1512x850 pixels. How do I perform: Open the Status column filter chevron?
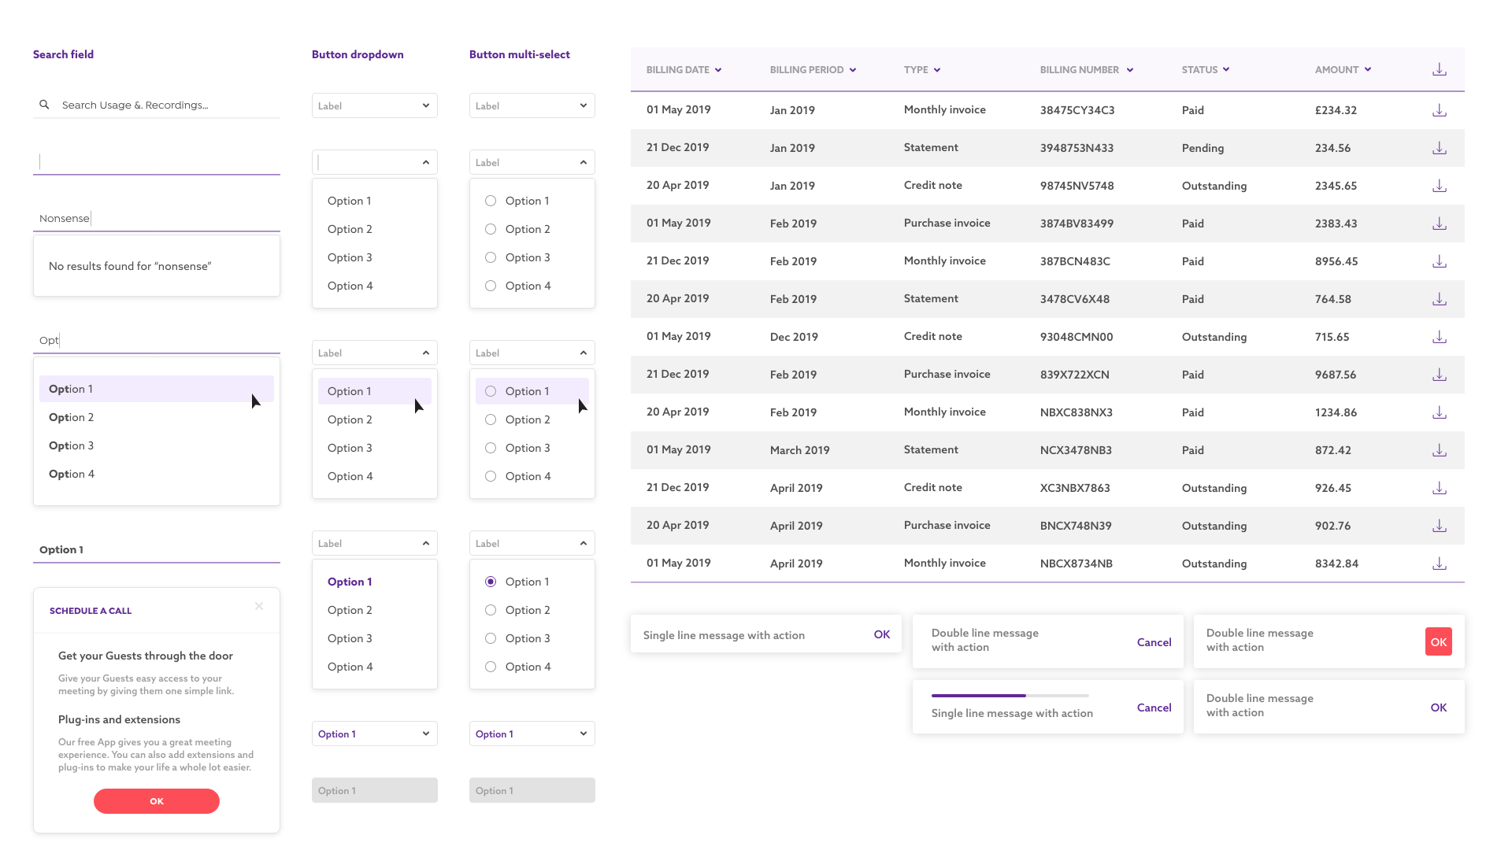1226,69
